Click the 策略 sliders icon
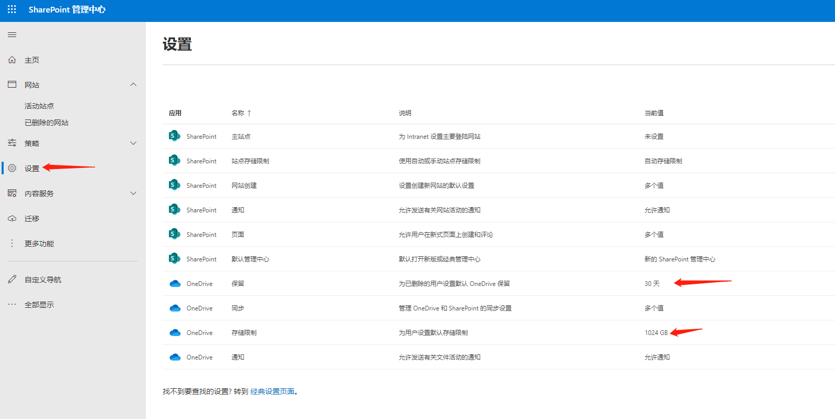Screen dimensions: 835x419 [x=12, y=143]
